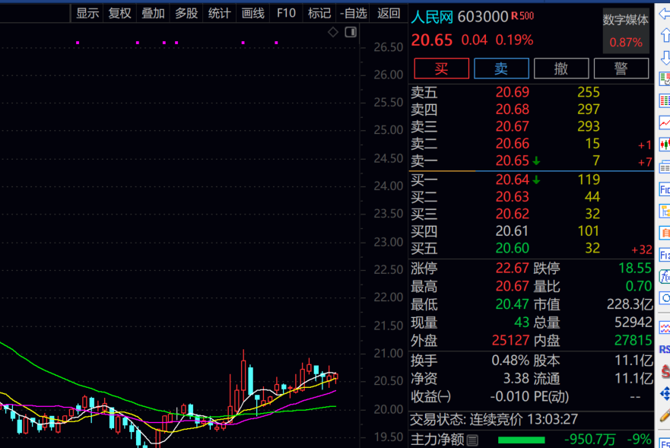Click the 内盘 value 27815
Screen dimensions: 670x448
click(633, 340)
